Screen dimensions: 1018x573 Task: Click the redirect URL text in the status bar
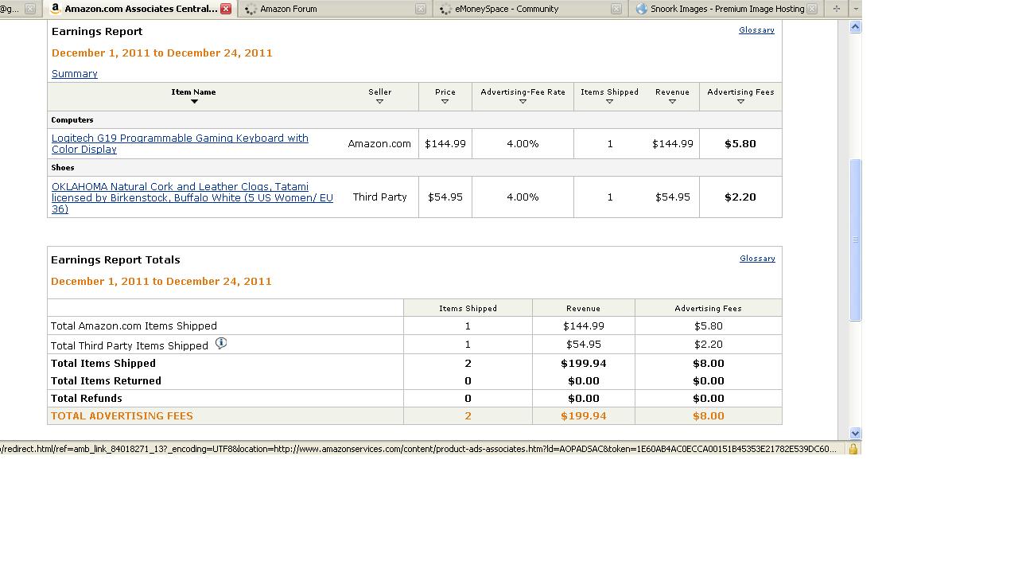[x=418, y=449]
